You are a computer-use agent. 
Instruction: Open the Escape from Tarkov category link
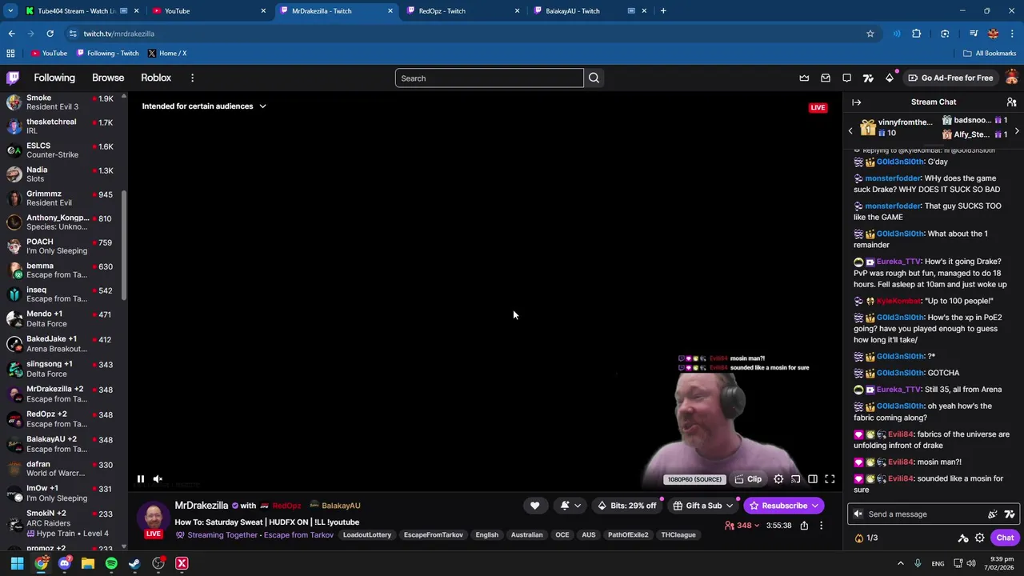point(298,535)
